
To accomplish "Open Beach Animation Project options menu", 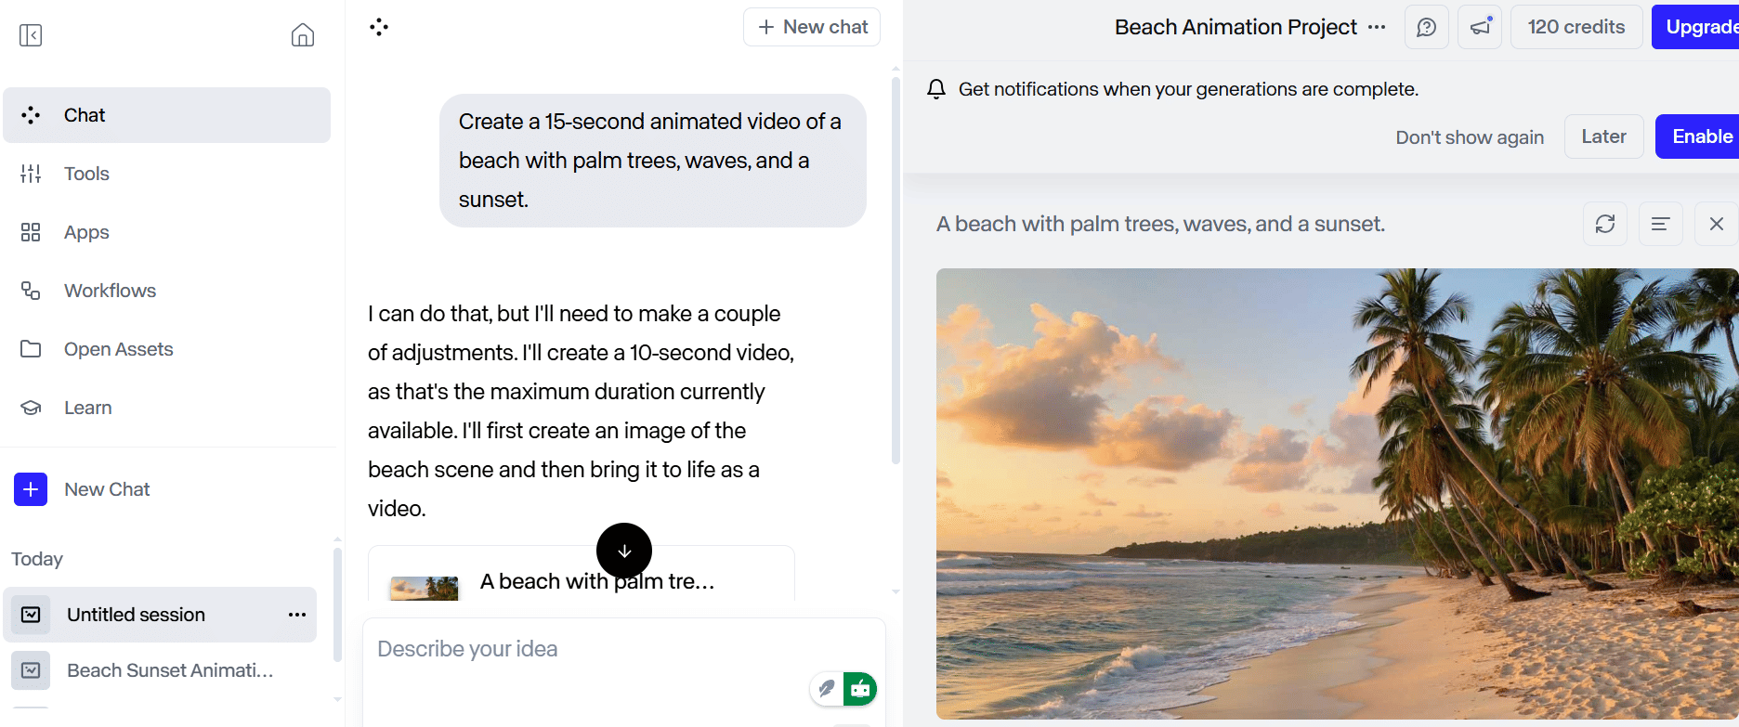I will [1377, 27].
